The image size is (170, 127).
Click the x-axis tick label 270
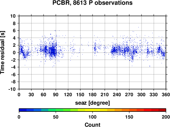click(129, 94)
